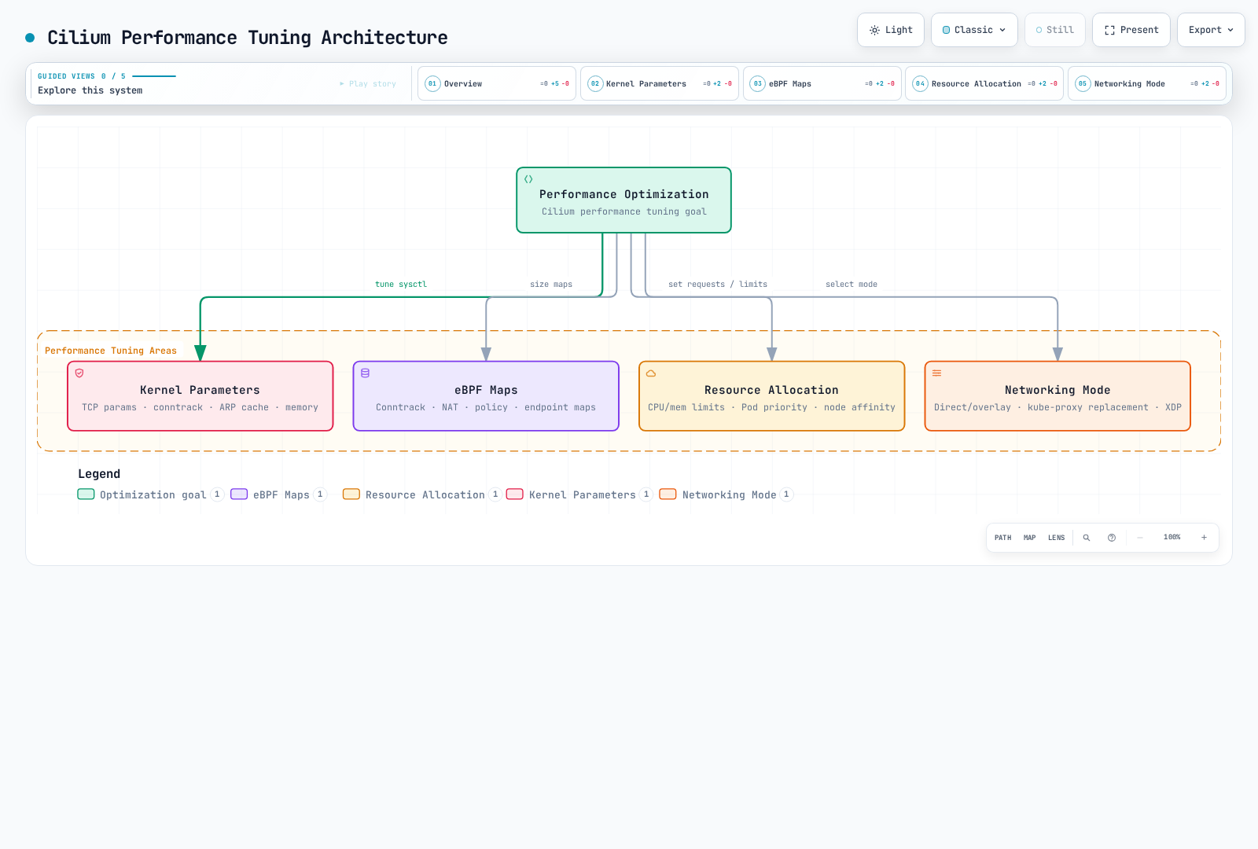This screenshot has height=849, width=1258.
Task: Toggle Optimization goal legend swatch
Action: 86,494
